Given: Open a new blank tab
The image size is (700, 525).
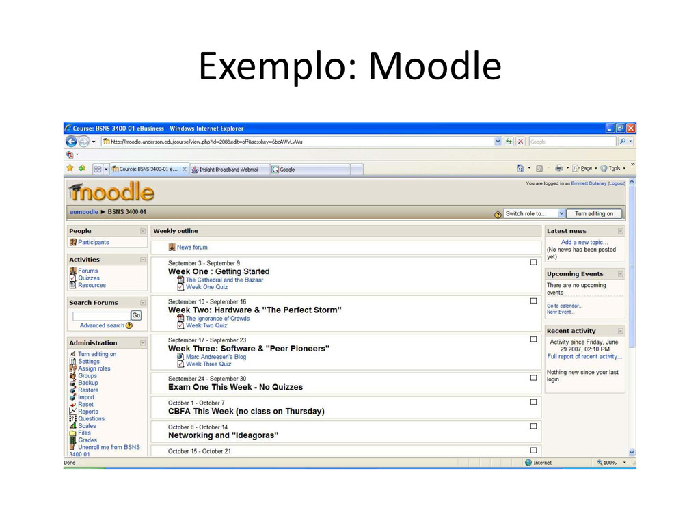Looking at the screenshot, I should tap(357, 170).
